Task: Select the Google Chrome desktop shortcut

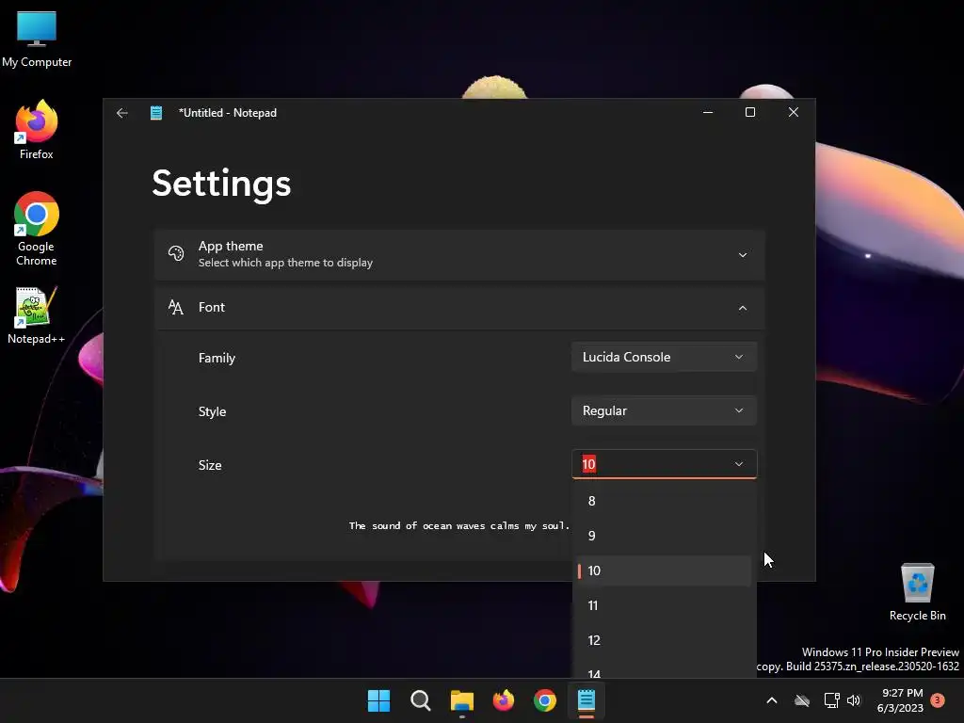Action: pyautogui.click(x=37, y=229)
